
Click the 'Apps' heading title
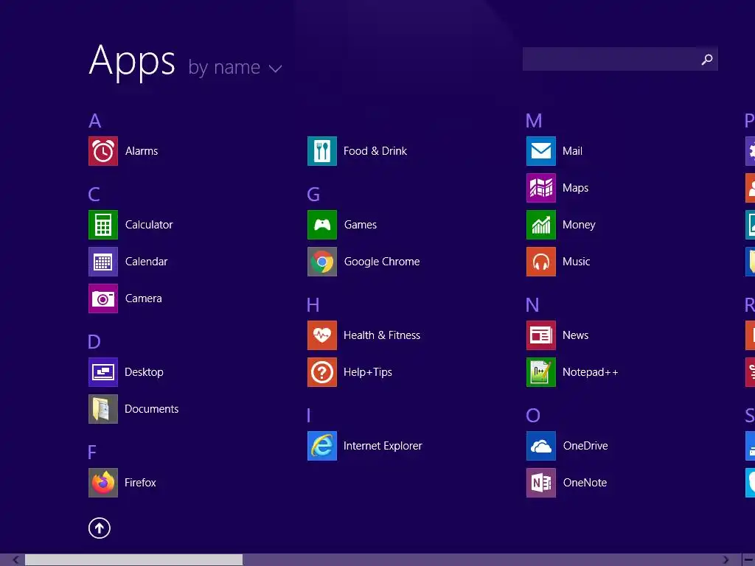[x=132, y=62]
